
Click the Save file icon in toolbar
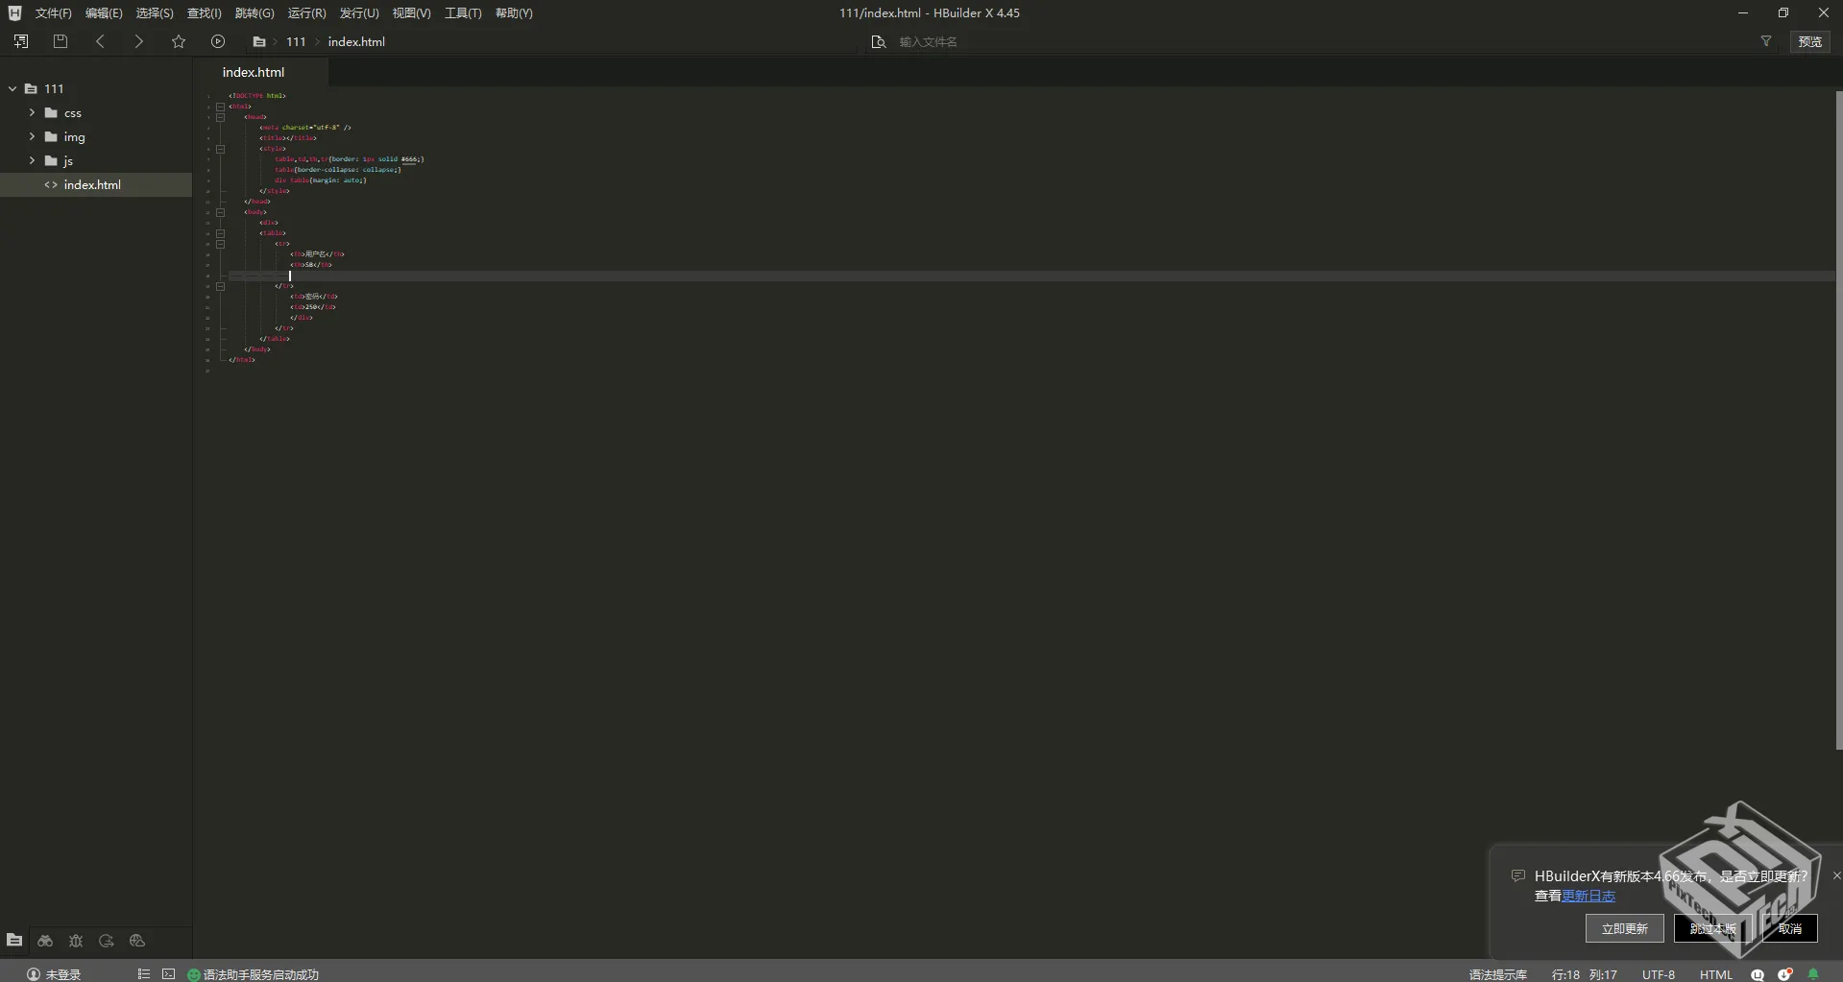point(61,41)
